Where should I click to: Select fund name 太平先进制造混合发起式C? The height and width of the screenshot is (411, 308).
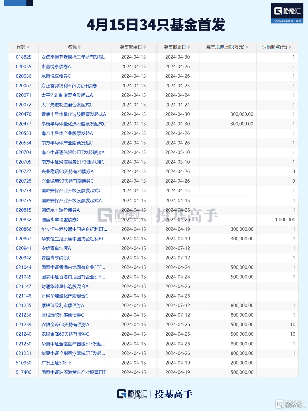click(x=67, y=105)
